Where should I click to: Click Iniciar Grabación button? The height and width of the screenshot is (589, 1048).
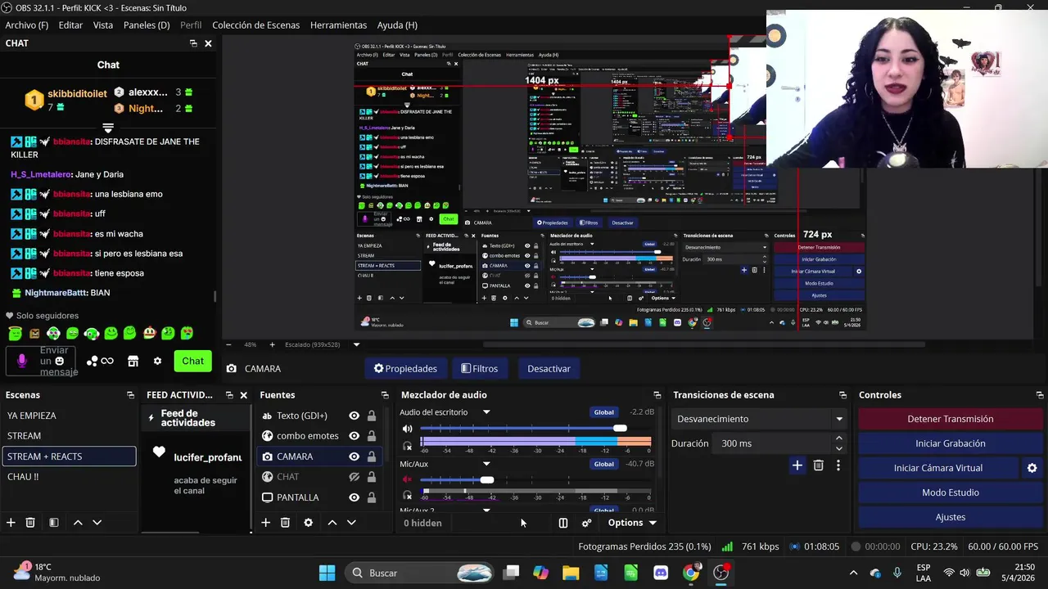(x=951, y=443)
